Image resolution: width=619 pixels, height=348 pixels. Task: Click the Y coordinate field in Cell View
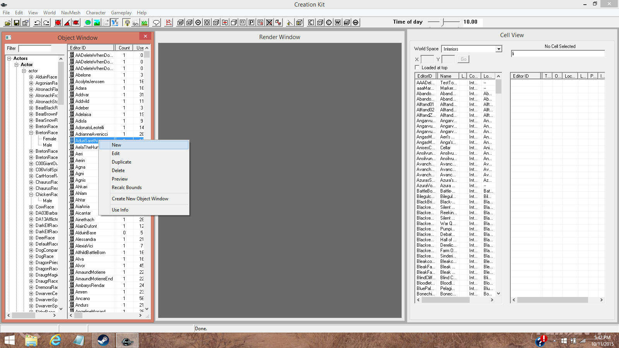tap(448, 59)
